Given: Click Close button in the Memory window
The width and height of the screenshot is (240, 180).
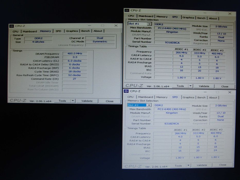Looking at the screenshot, I should [109, 101].
